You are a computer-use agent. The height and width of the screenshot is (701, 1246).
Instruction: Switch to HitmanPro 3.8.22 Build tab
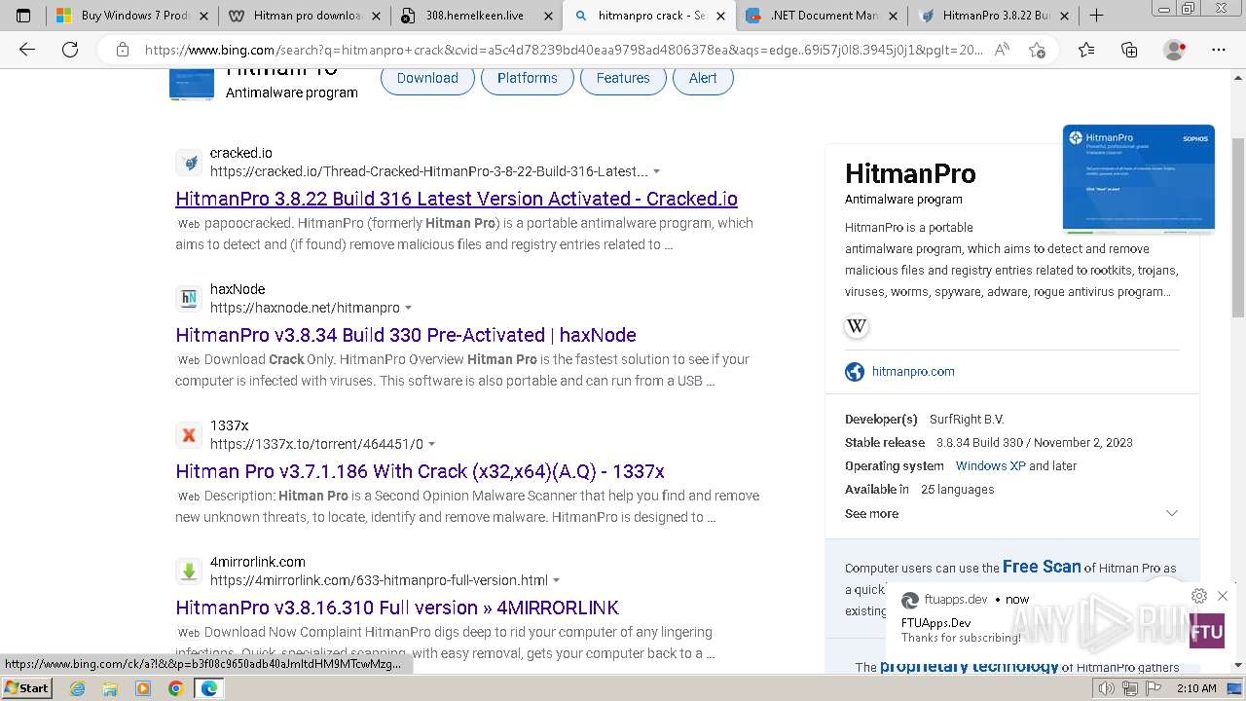point(992,16)
